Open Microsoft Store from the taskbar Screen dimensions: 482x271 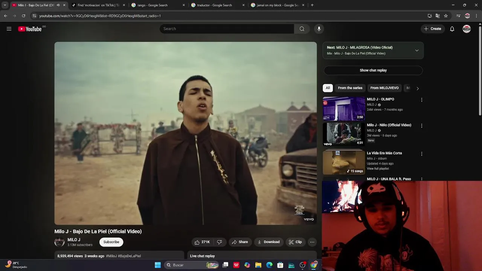(x=280, y=265)
